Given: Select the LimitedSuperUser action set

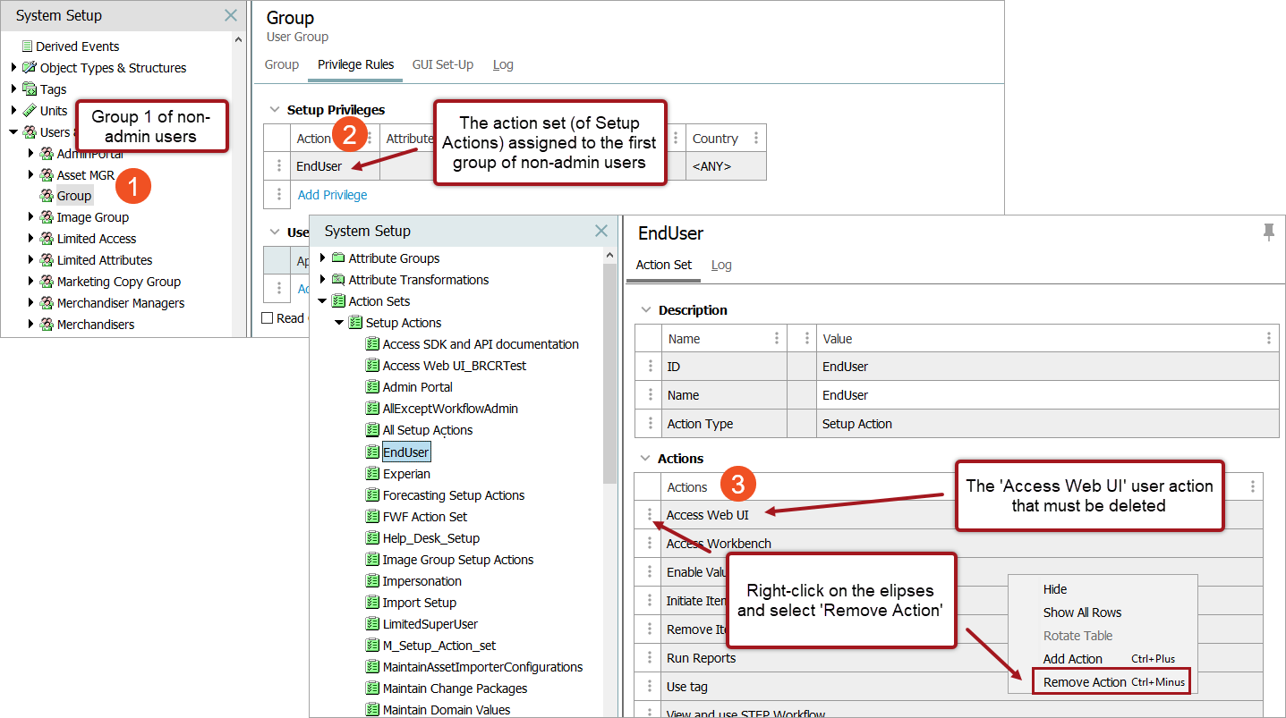Looking at the screenshot, I should tap(430, 624).
